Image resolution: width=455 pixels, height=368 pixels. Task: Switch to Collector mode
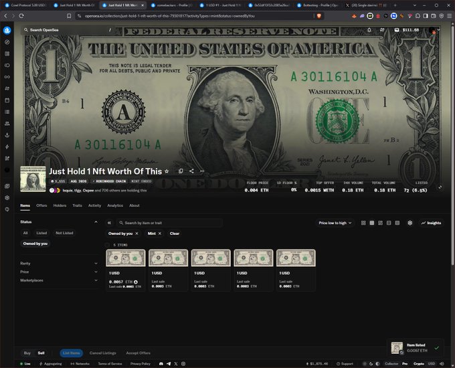(x=391, y=363)
